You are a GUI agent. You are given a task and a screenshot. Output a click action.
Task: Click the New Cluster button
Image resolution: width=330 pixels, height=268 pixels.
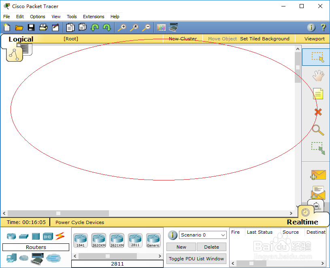coord(183,39)
